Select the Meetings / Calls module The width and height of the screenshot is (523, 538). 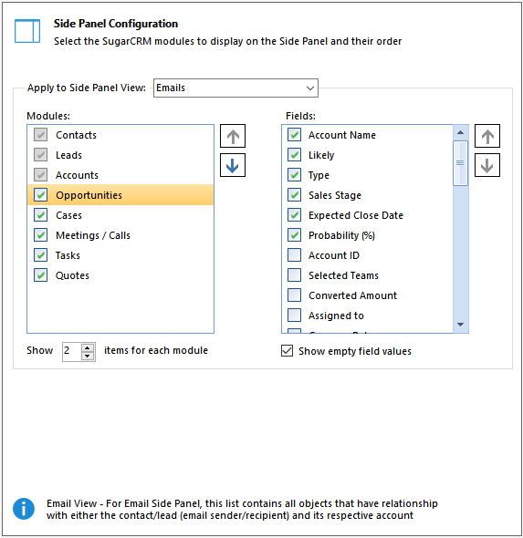point(120,235)
